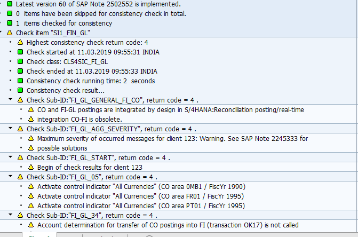Collapse the "FI_GL_START" Sub-ID node

[x=10, y=157]
